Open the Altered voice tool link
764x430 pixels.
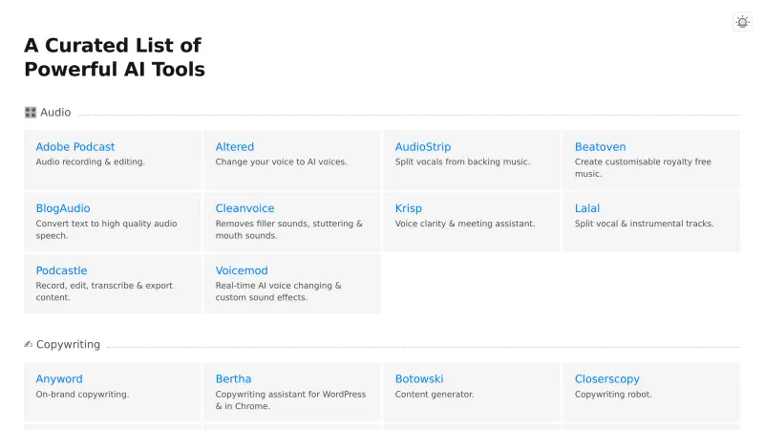(x=235, y=147)
